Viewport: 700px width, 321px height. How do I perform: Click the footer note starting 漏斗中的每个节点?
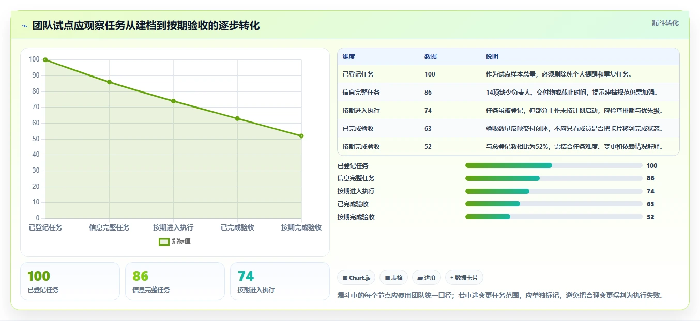pyautogui.click(x=500, y=295)
